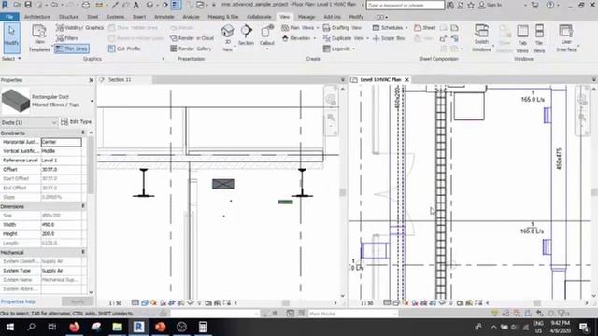The height and width of the screenshot is (336, 598).
Task: Switch to the Manage ribbon tab
Action: tap(306, 17)
